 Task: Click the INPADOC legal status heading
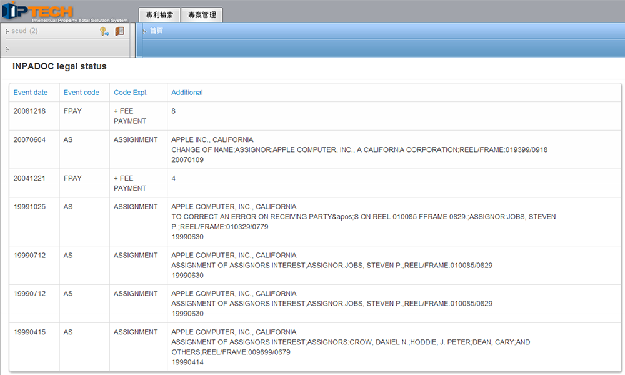[59, 66]
